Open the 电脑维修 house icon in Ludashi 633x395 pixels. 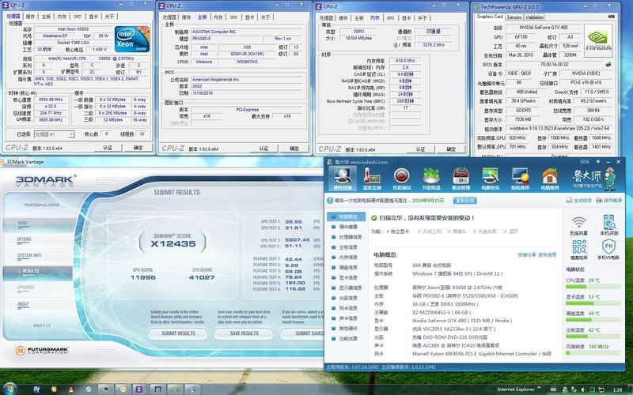click(x=549, y=179)
